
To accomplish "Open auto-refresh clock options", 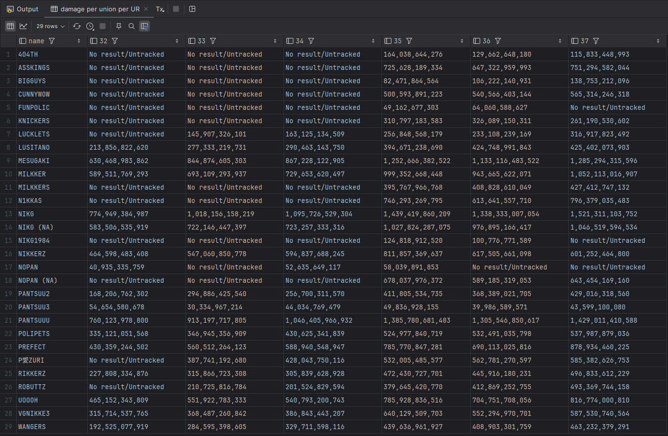I will tap(90, 26).
